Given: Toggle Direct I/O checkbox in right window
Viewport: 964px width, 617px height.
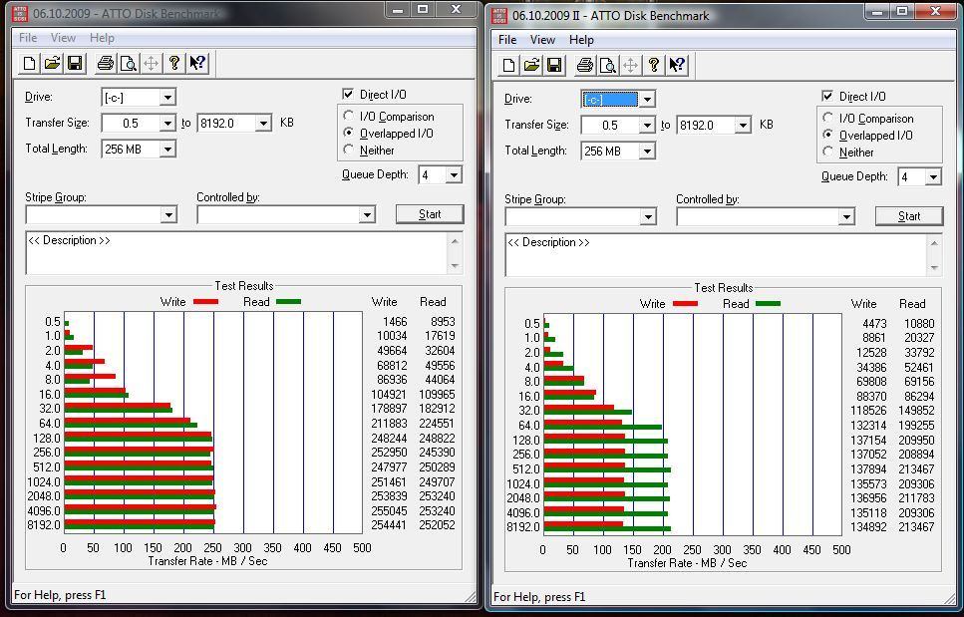Looking at the screenshot, I should (x=827, y=96).
